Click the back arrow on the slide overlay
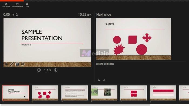The height and width of the screenshot is (106, 189). click(6, 64)
